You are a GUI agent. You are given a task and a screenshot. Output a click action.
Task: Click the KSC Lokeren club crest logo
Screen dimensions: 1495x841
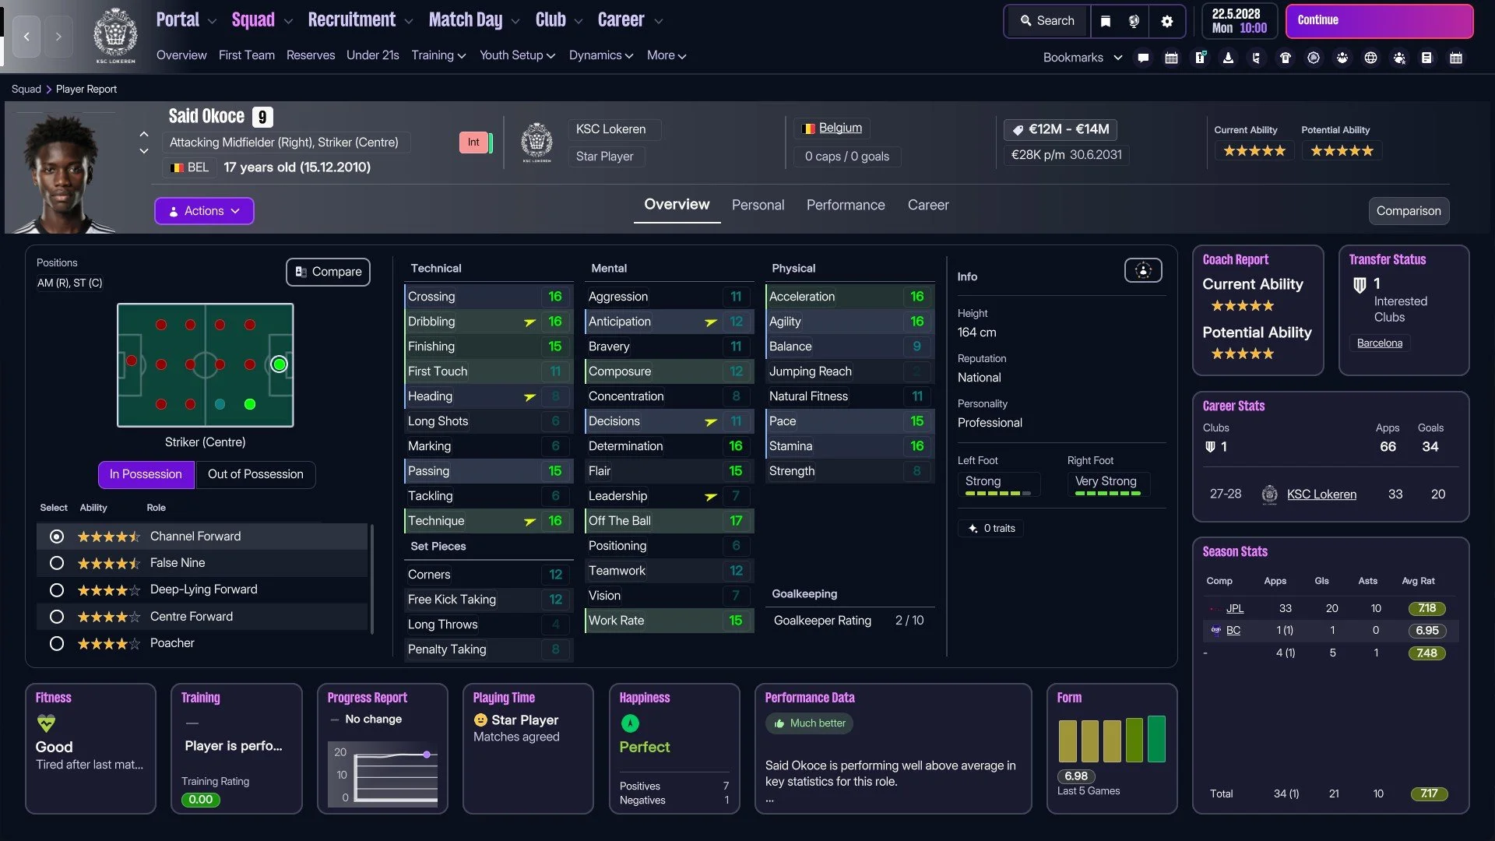[115, 36]
